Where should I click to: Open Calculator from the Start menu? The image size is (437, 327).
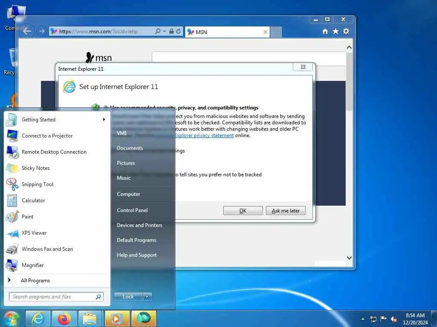point(57,200)
